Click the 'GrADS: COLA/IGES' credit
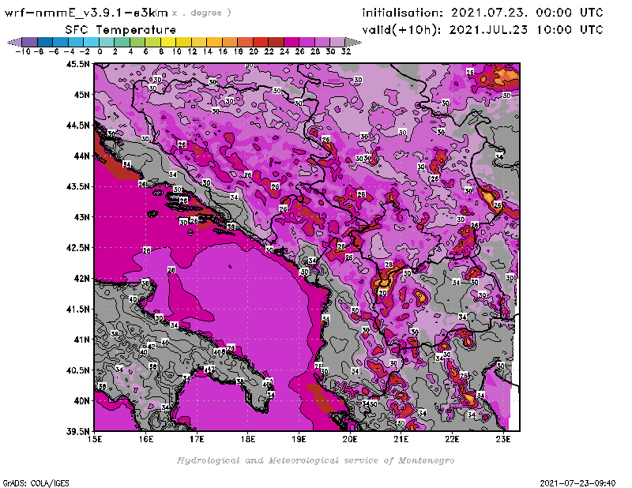This screenshot has height=488, width=632. point(36,482)
